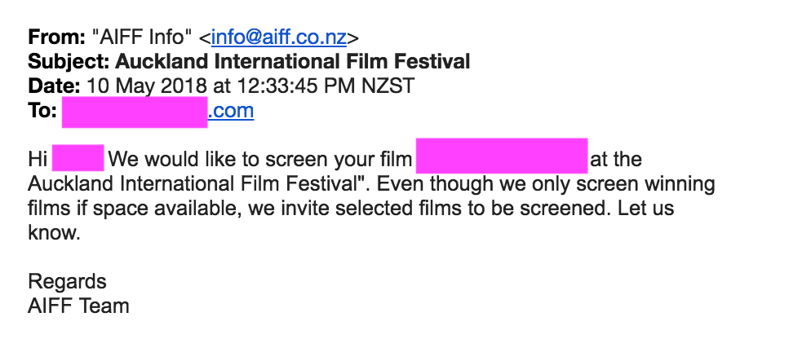
Task: Click the "Date:" header label
Action: pos(54,86)
